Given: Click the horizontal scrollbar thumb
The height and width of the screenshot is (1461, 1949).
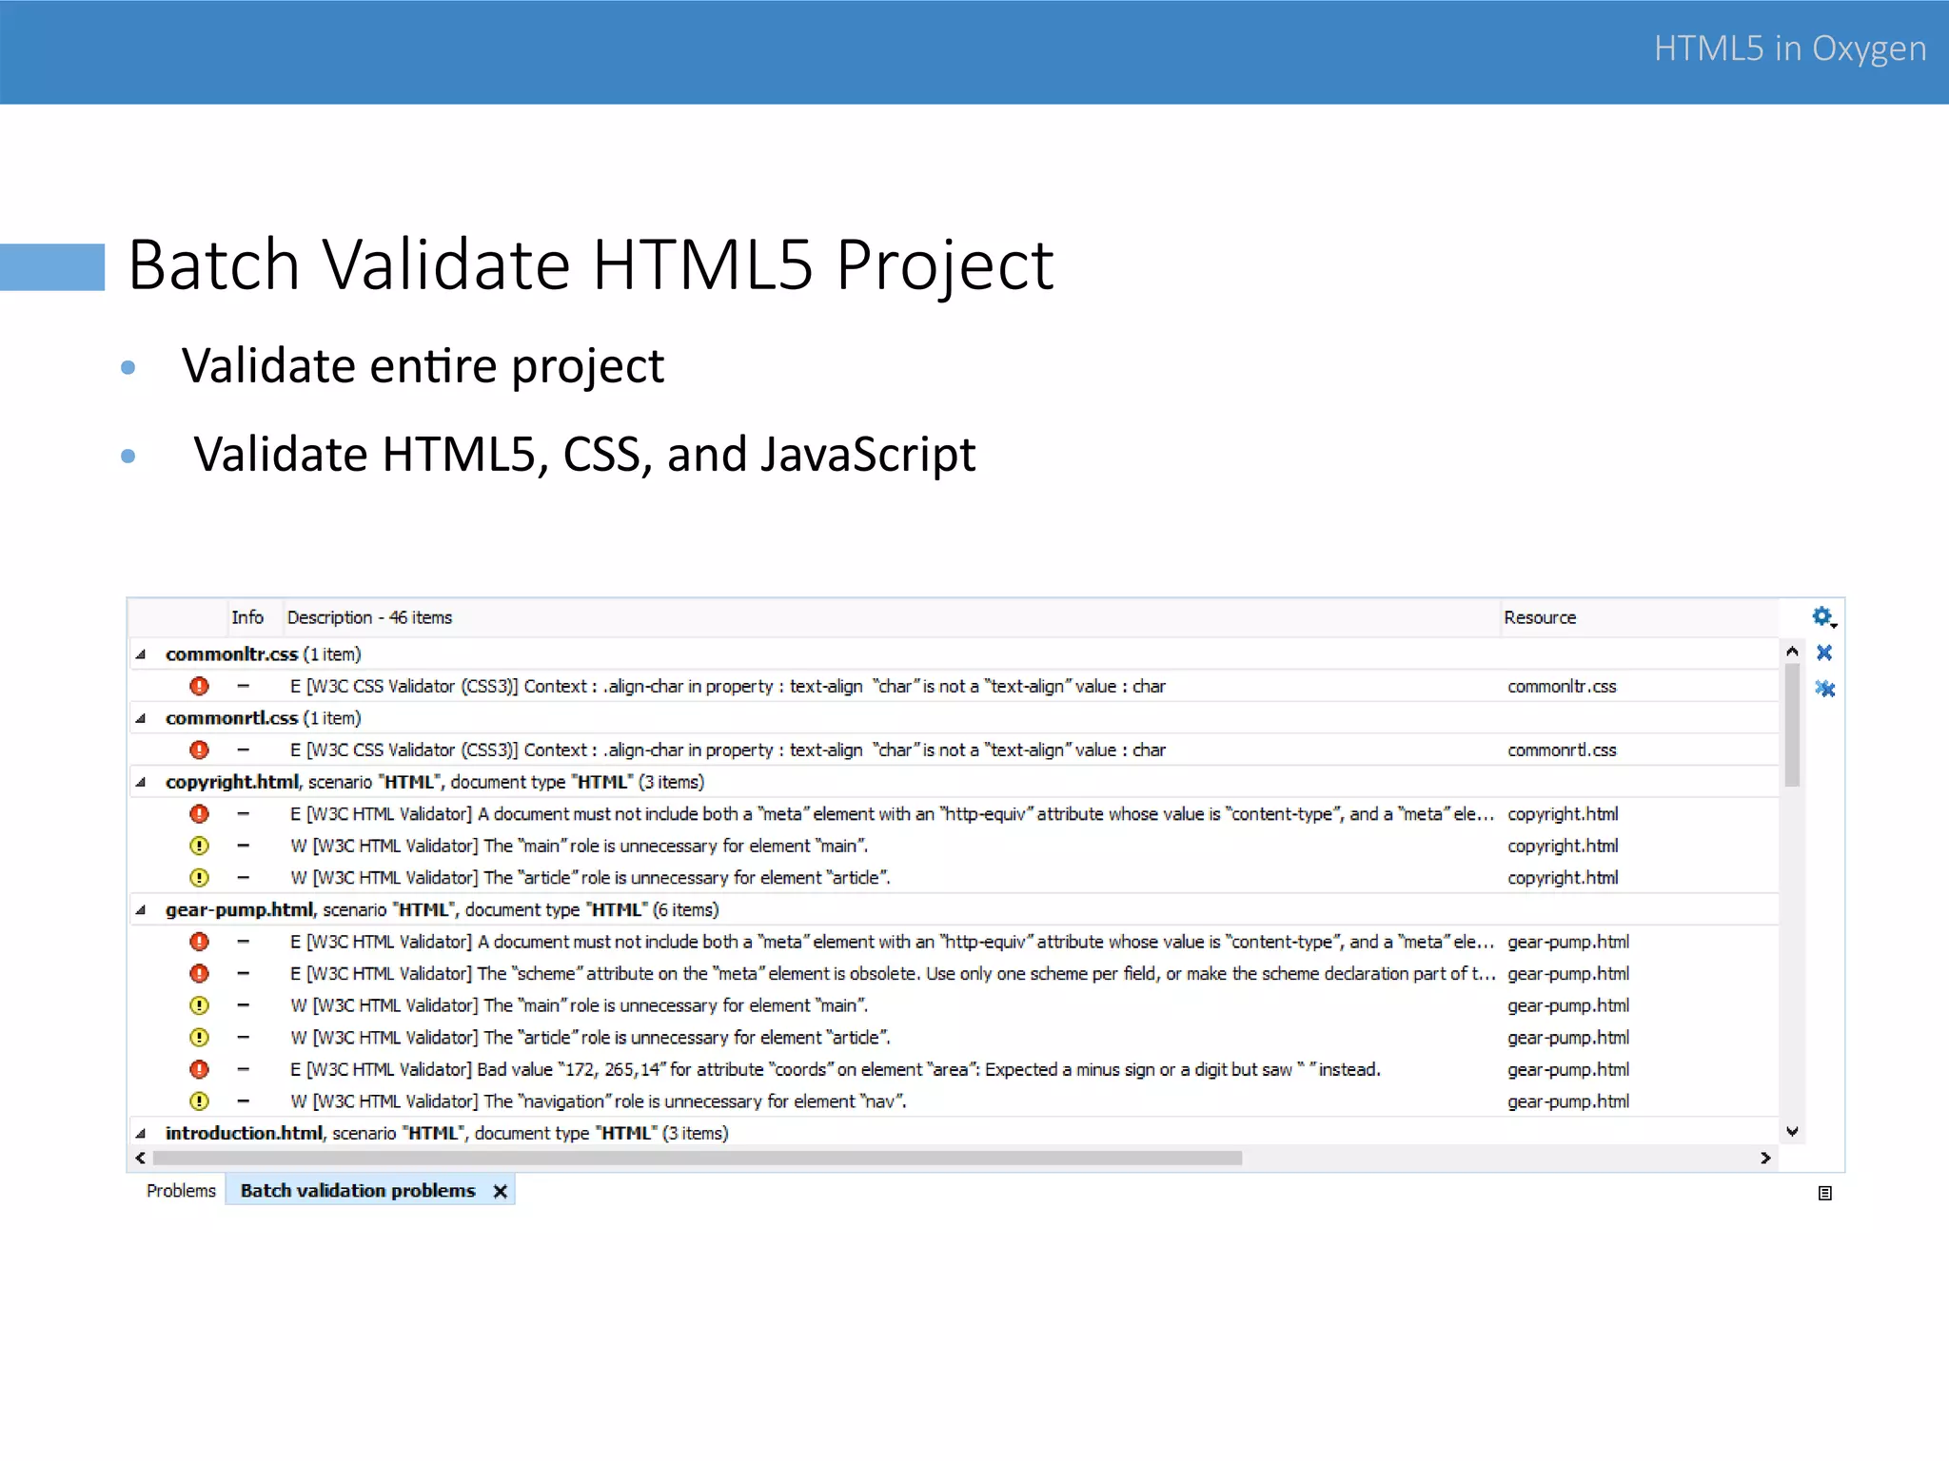Looking at the screenshot, I should coord(698,1158).
